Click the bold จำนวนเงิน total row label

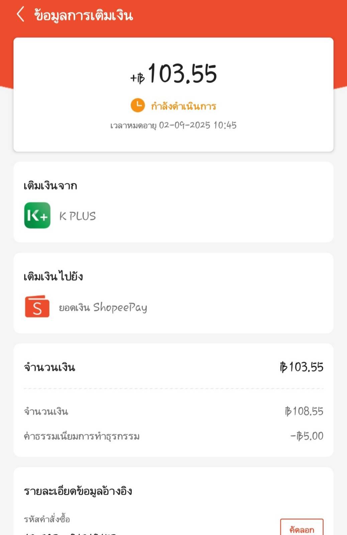coord(49,367)
